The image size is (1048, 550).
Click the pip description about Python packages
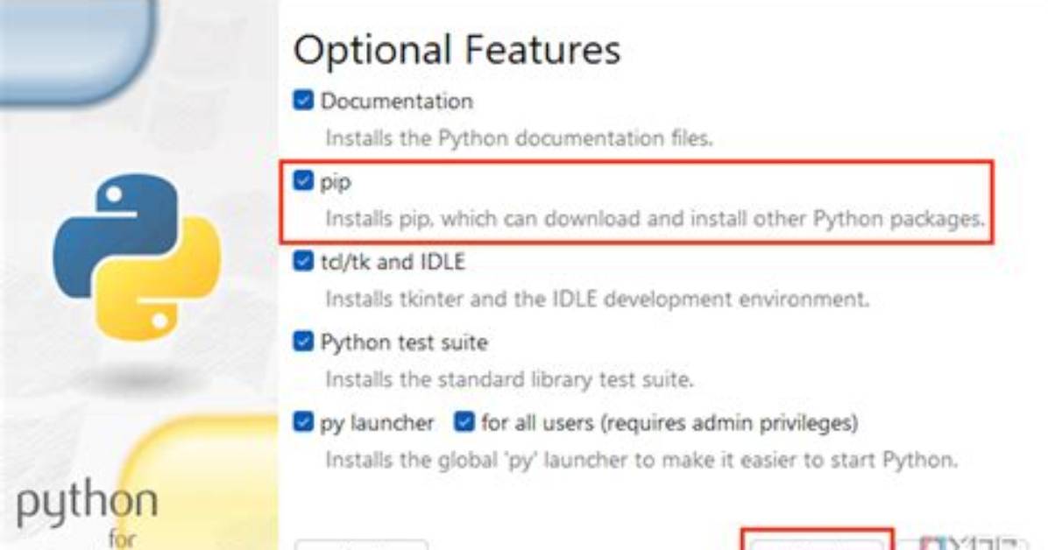[x=655, y=219]
